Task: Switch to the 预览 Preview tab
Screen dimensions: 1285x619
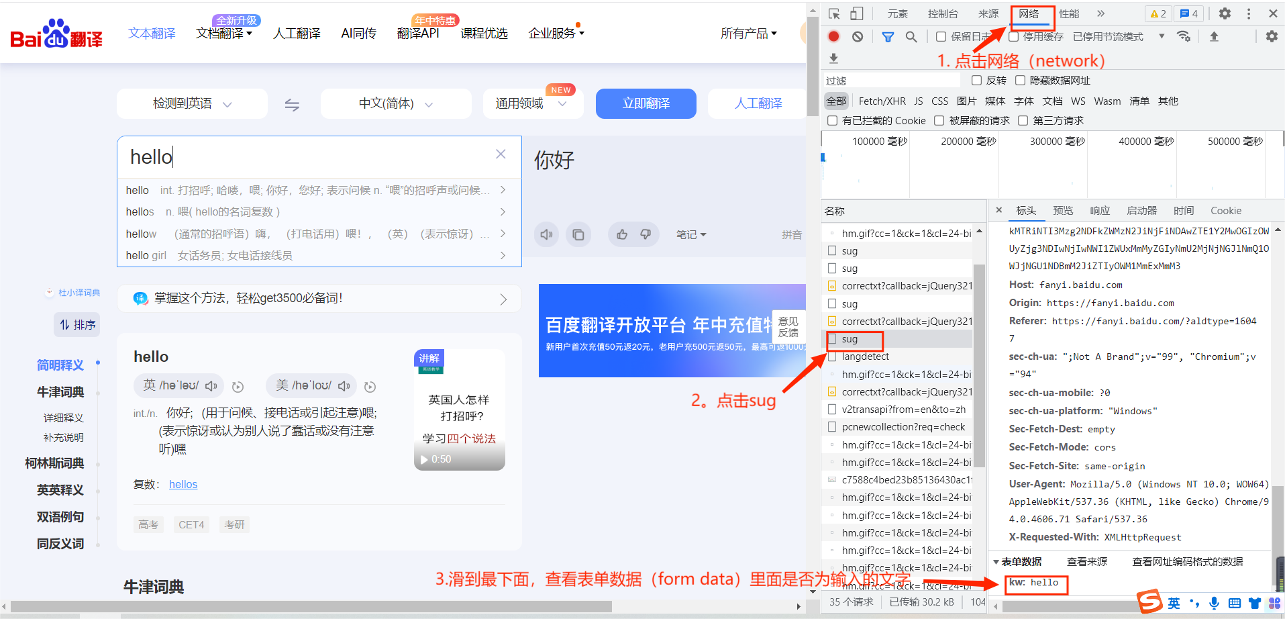Action: (1063, 211)
